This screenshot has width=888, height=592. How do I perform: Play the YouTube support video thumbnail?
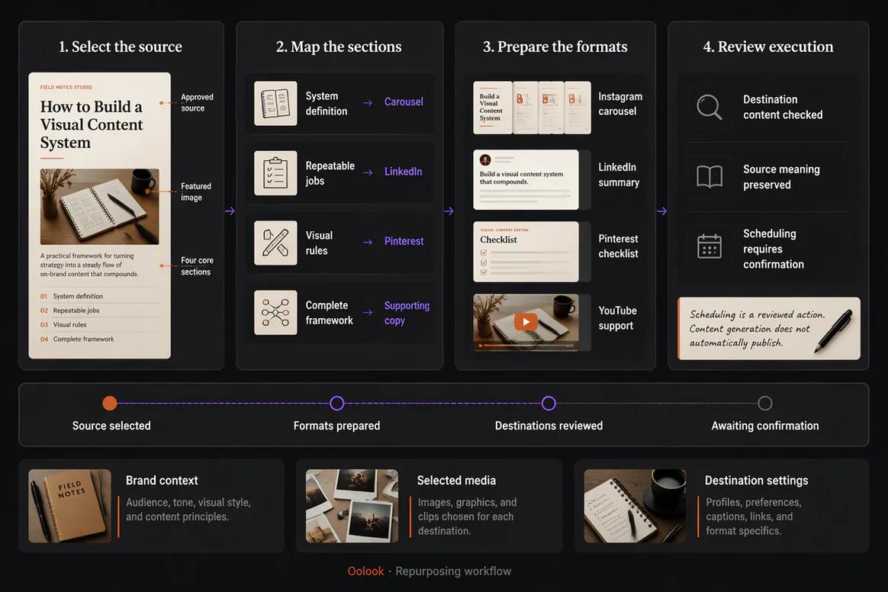coord(526,322)
